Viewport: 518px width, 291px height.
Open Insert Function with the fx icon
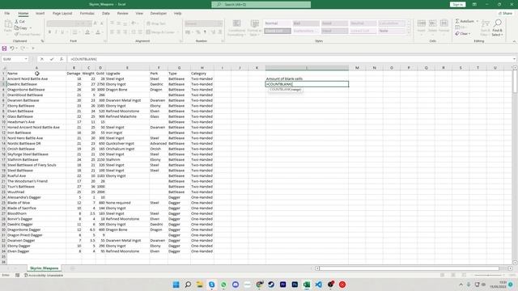[62, 59]
